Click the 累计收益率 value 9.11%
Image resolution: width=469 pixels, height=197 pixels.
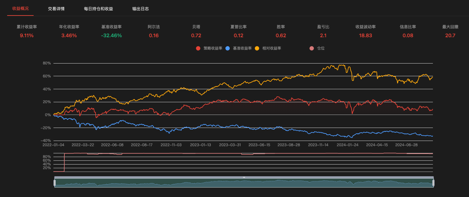click(x=27, y=35)
